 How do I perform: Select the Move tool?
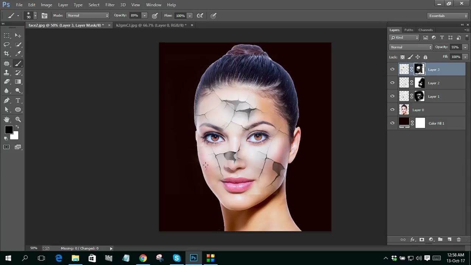pyautogui.click(x=18, y=36)
